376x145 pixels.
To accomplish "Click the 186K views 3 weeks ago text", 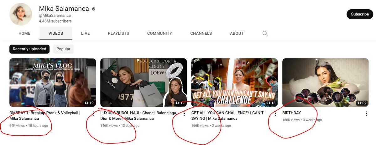I will tap(302, 120).
